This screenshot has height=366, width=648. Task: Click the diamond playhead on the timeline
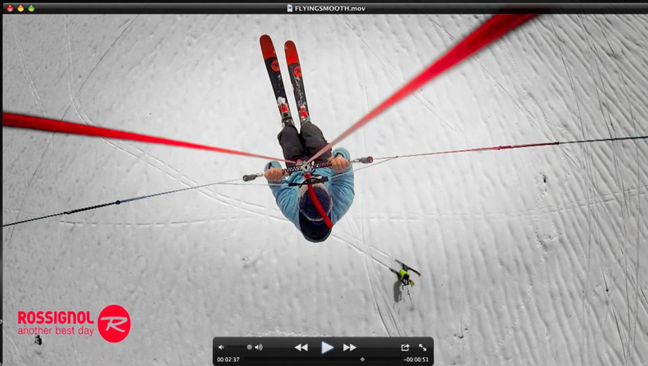[362, 359]
